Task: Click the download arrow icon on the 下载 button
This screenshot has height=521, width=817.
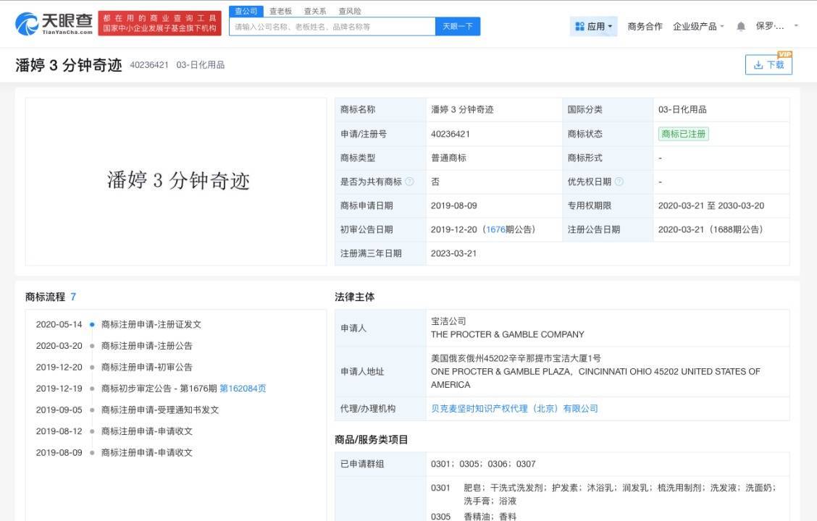Action: coord(758,64)
